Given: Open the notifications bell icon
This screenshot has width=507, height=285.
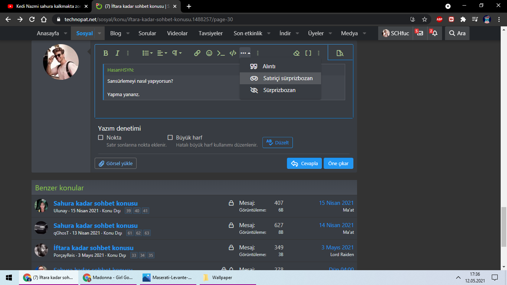Looking at the screenshot, I should tap(434, 33).
